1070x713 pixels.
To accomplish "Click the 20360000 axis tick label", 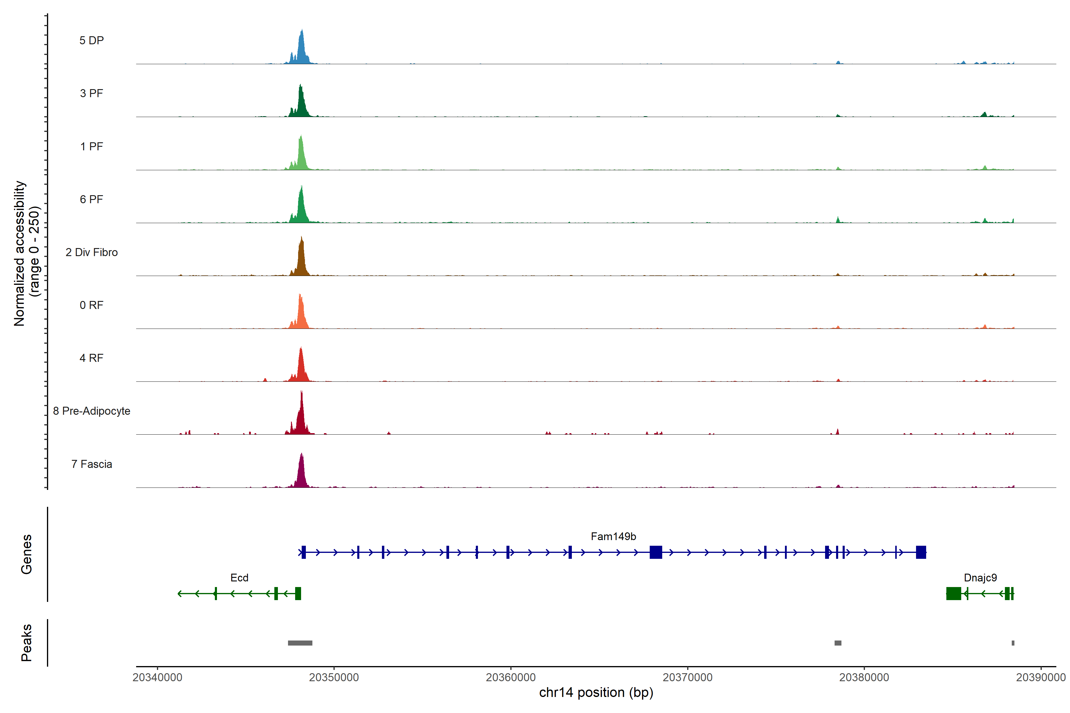I will (510, 678).
